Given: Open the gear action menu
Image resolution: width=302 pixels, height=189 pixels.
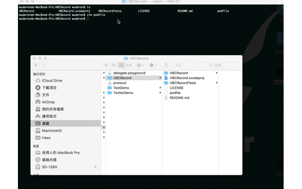Looking at the screenshot, I should (x=153, y=65).
